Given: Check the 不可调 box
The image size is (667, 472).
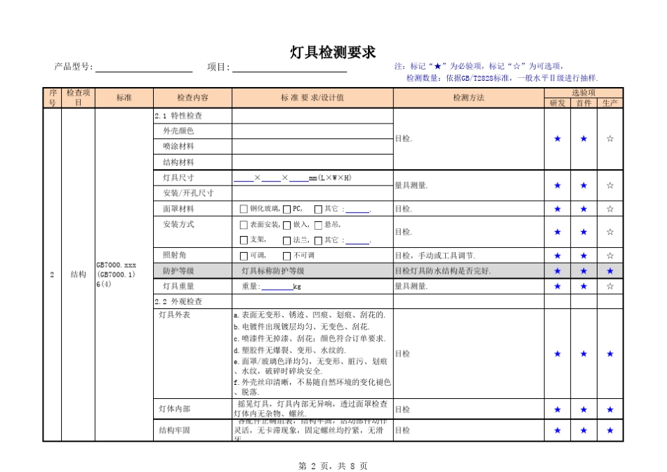Looking at the screenshot, I should (x=286, y=256).
